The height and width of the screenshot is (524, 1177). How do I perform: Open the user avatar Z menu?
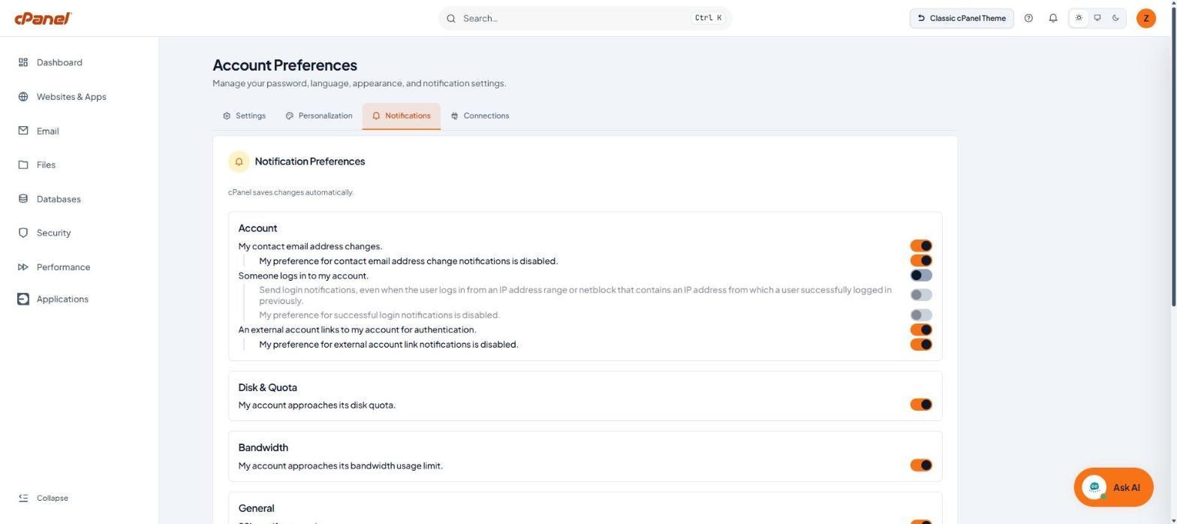pos(1146,18)
